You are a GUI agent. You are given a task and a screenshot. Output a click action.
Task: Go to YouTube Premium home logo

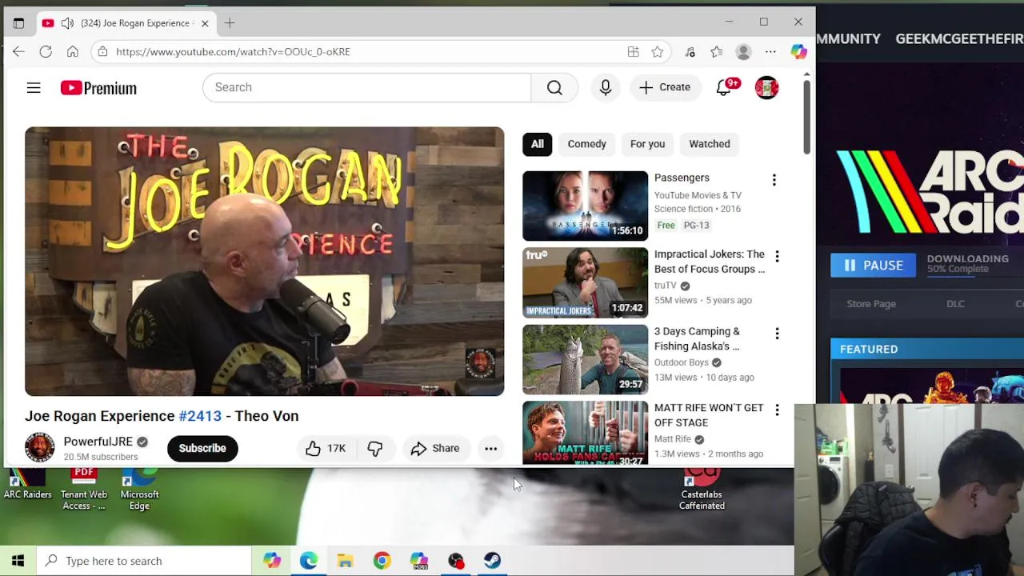click(98, 88)
